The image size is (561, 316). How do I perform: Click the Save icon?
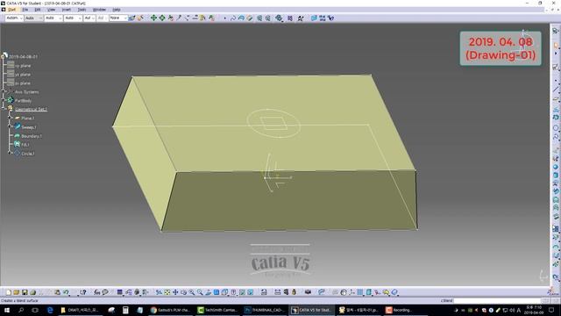click(x=25, y=292)
